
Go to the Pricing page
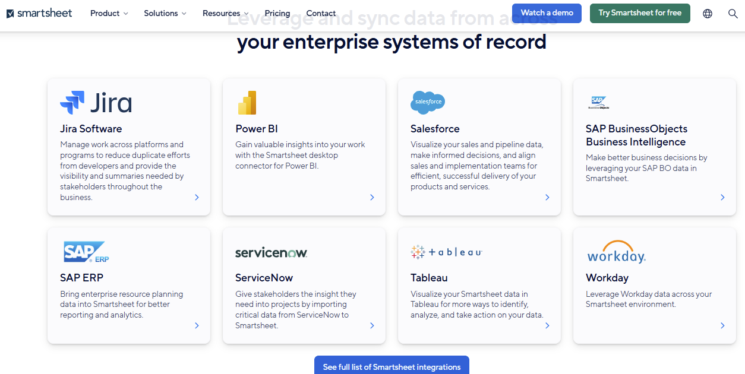(277, 13)
